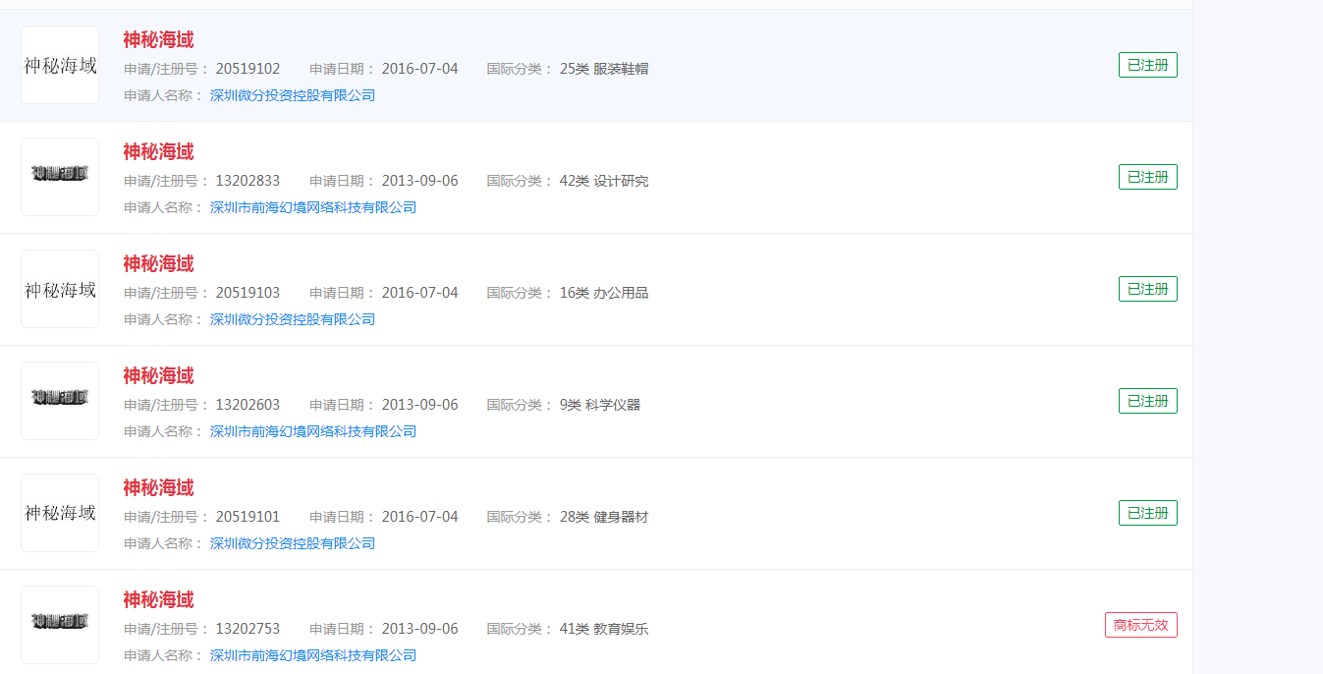Click 神秘海域 title of 16类 办公用品 entry

coord(158,264)
